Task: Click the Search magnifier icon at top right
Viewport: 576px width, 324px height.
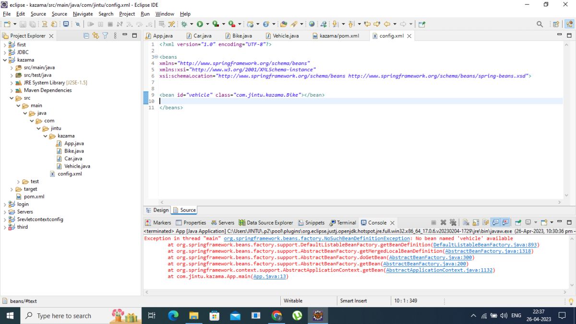Action: 540,24
